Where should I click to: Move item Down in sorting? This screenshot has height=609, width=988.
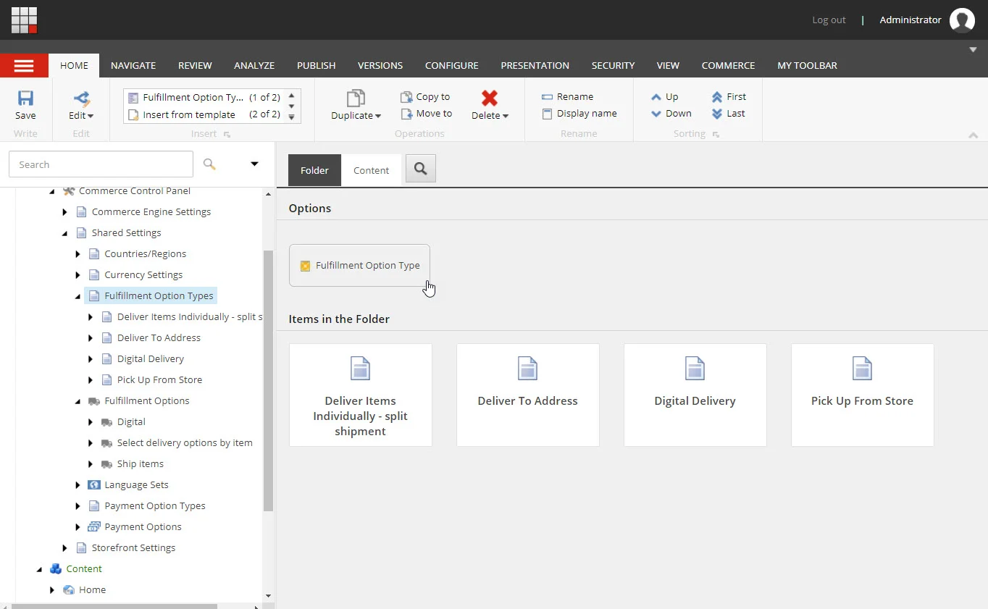click(671, 114)
